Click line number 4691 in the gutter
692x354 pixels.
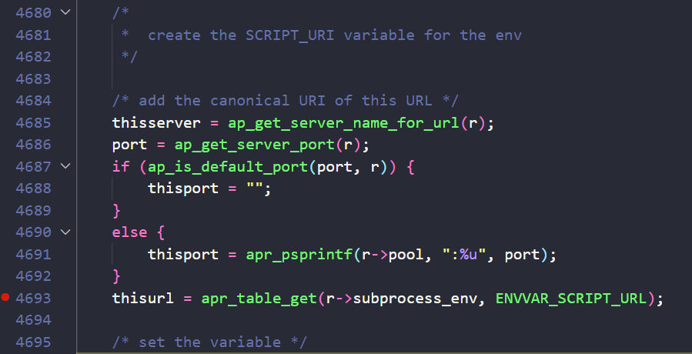point(33,255)
